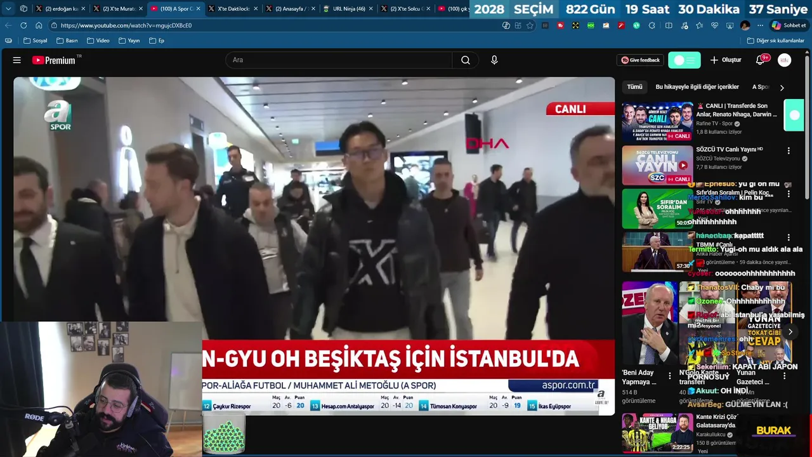Image resolution: width=812 pixels, height=457 pixels.
Task: Open SÖZCÜ TV Canlı Yayın thumbnail
Action: [657, 166]
